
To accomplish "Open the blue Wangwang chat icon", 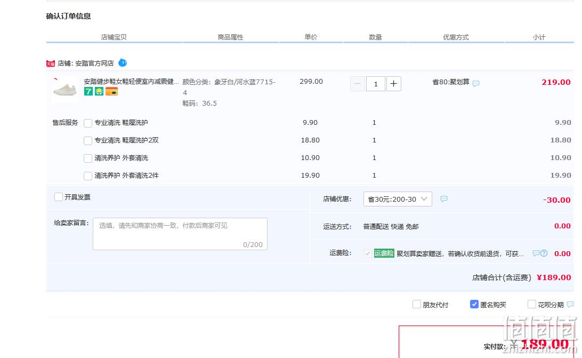I will (123, 63).
